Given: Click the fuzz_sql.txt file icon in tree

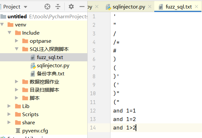Looking at the screenshot, I should point(33,57).
